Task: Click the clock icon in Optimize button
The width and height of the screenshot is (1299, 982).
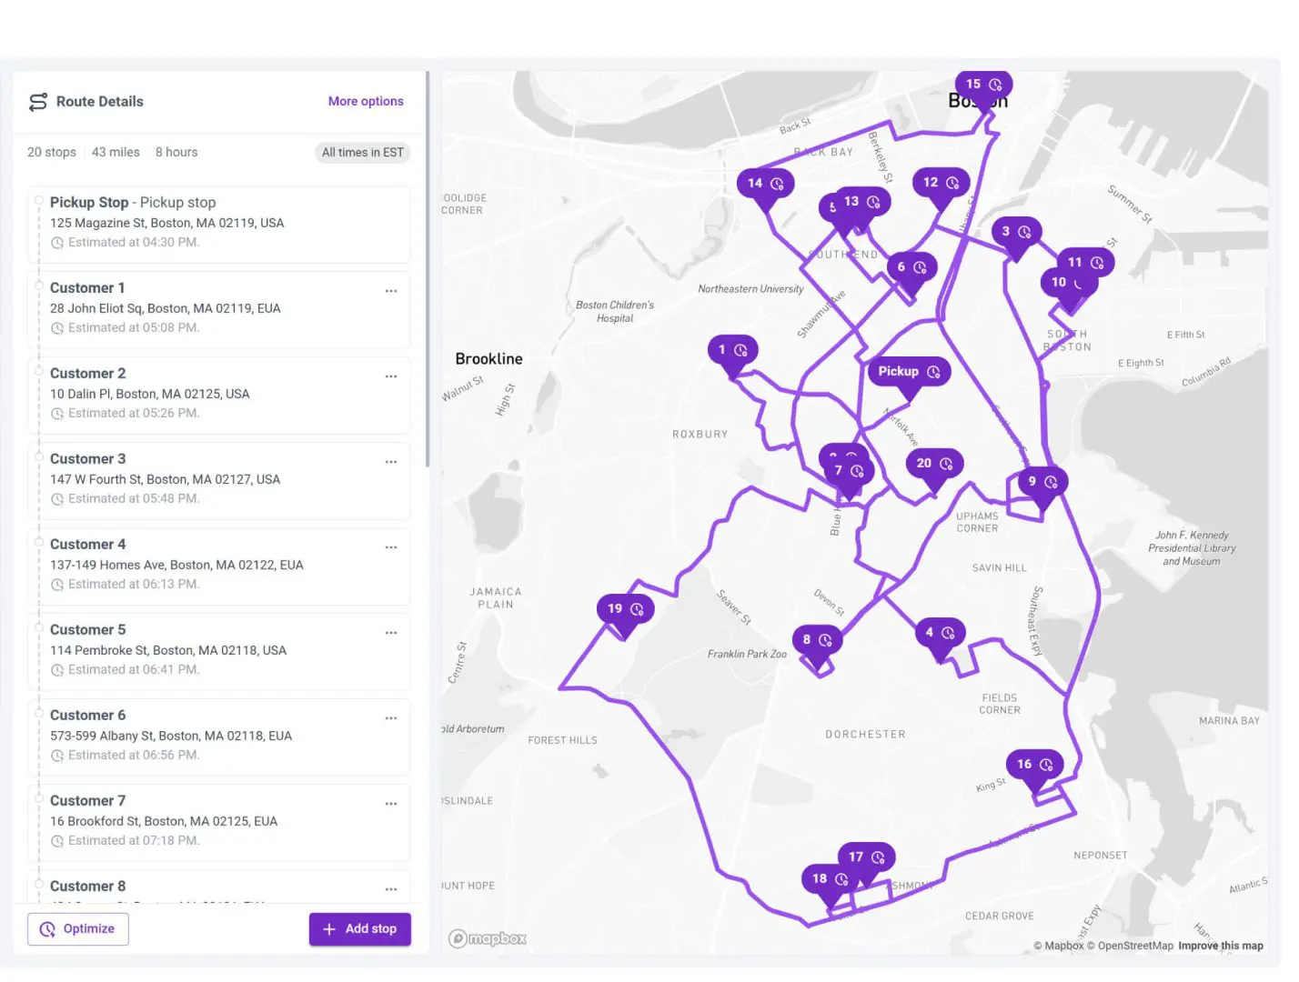Action: (47, 929)
